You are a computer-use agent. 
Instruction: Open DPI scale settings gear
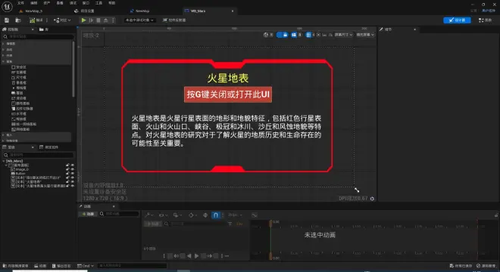(372, 199)
